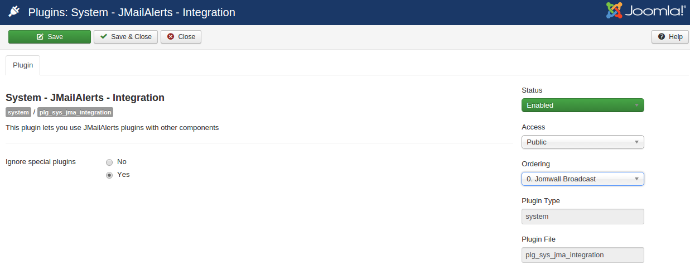690x274 pixels.
Task: Select Yes for Ignore special plugins
Action: coord(109,175)
